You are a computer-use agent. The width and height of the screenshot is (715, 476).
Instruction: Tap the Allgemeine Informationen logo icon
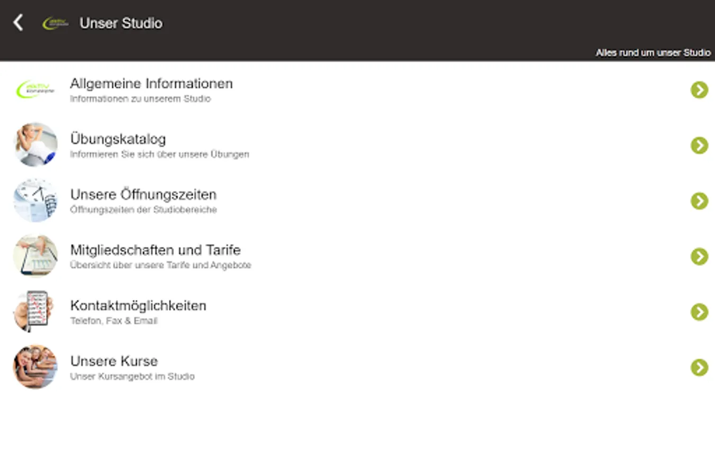pyautogui.click(x=35, y=89)
